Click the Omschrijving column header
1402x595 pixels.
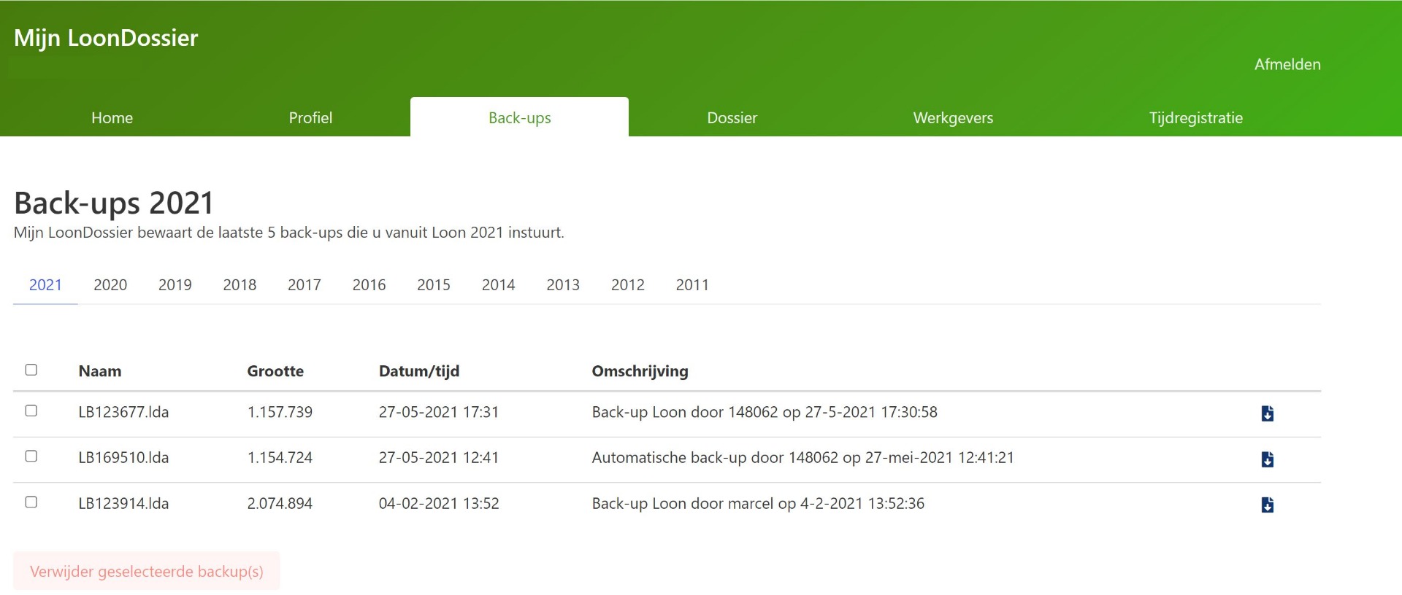pyautogui.click(x=640, y=371)
